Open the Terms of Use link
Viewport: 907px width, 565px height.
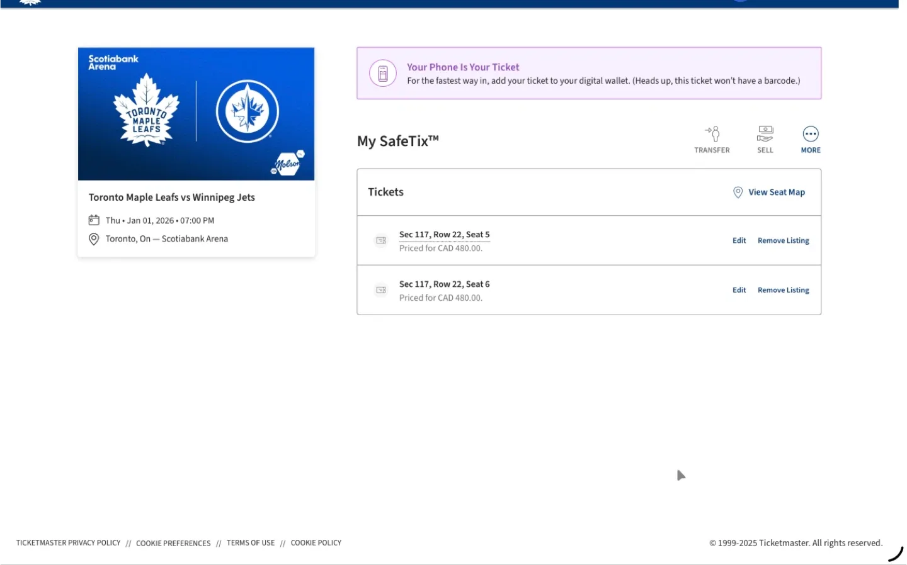pos(251,543)
